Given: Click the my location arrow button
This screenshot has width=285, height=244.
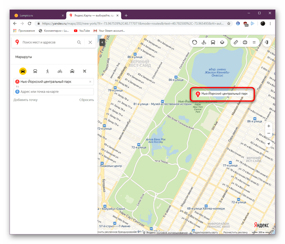Looking at the screenshot, I should point(268,144).
